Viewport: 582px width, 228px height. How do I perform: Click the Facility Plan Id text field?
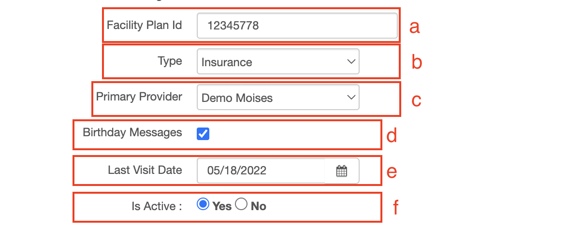tap(297, 26)
